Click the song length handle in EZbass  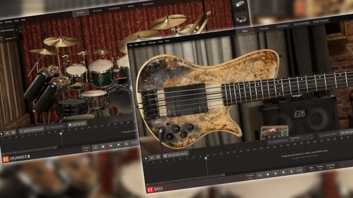pyautogui.click(x=223, y=175)
